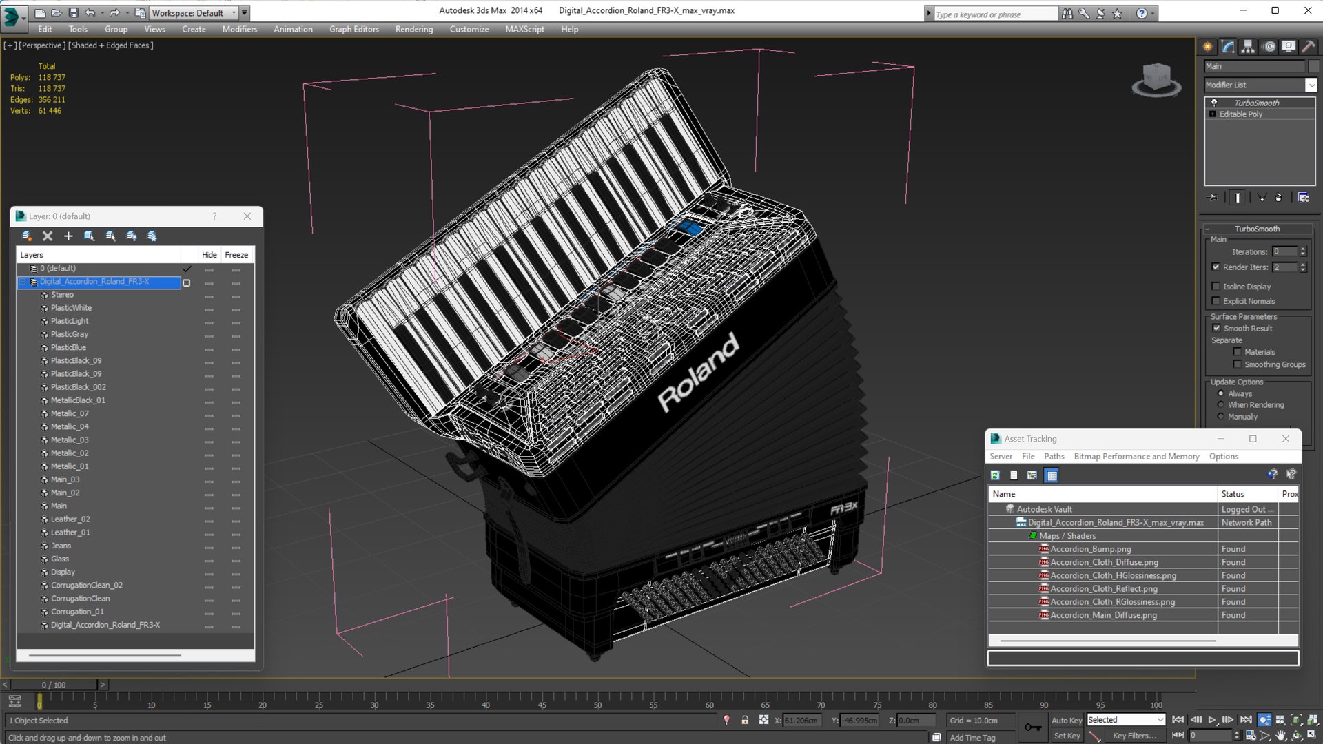1323x744 pixels.
Task: Click Configure Modifier Sets icon
Action: tap(1303, 198)
